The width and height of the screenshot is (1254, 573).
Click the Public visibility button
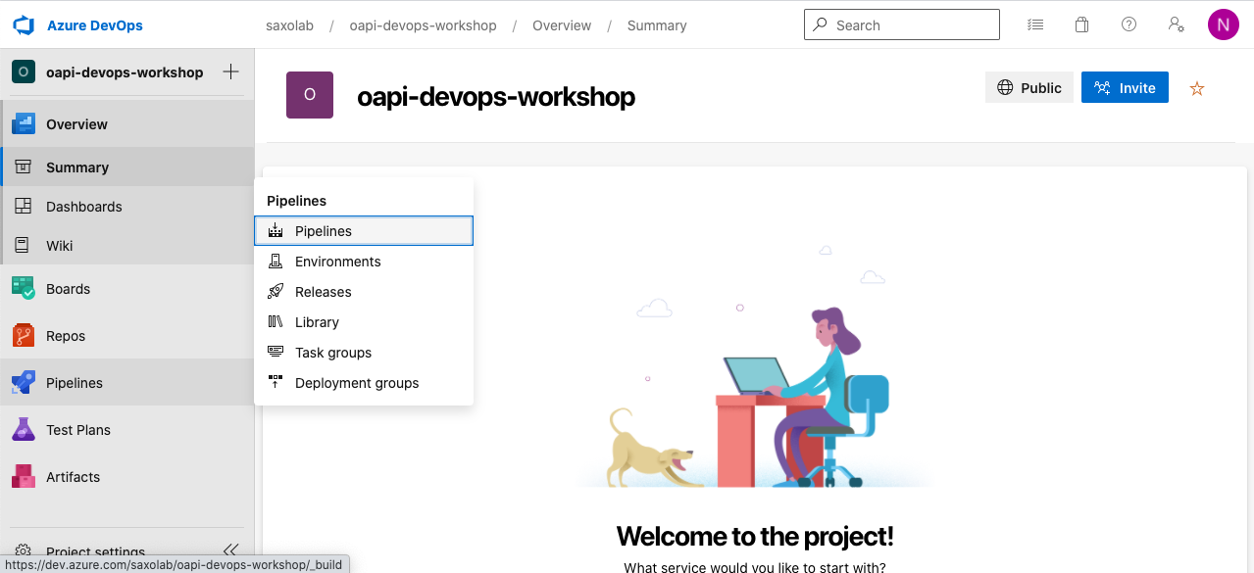pyautogui.click(x=1029, y=87)
